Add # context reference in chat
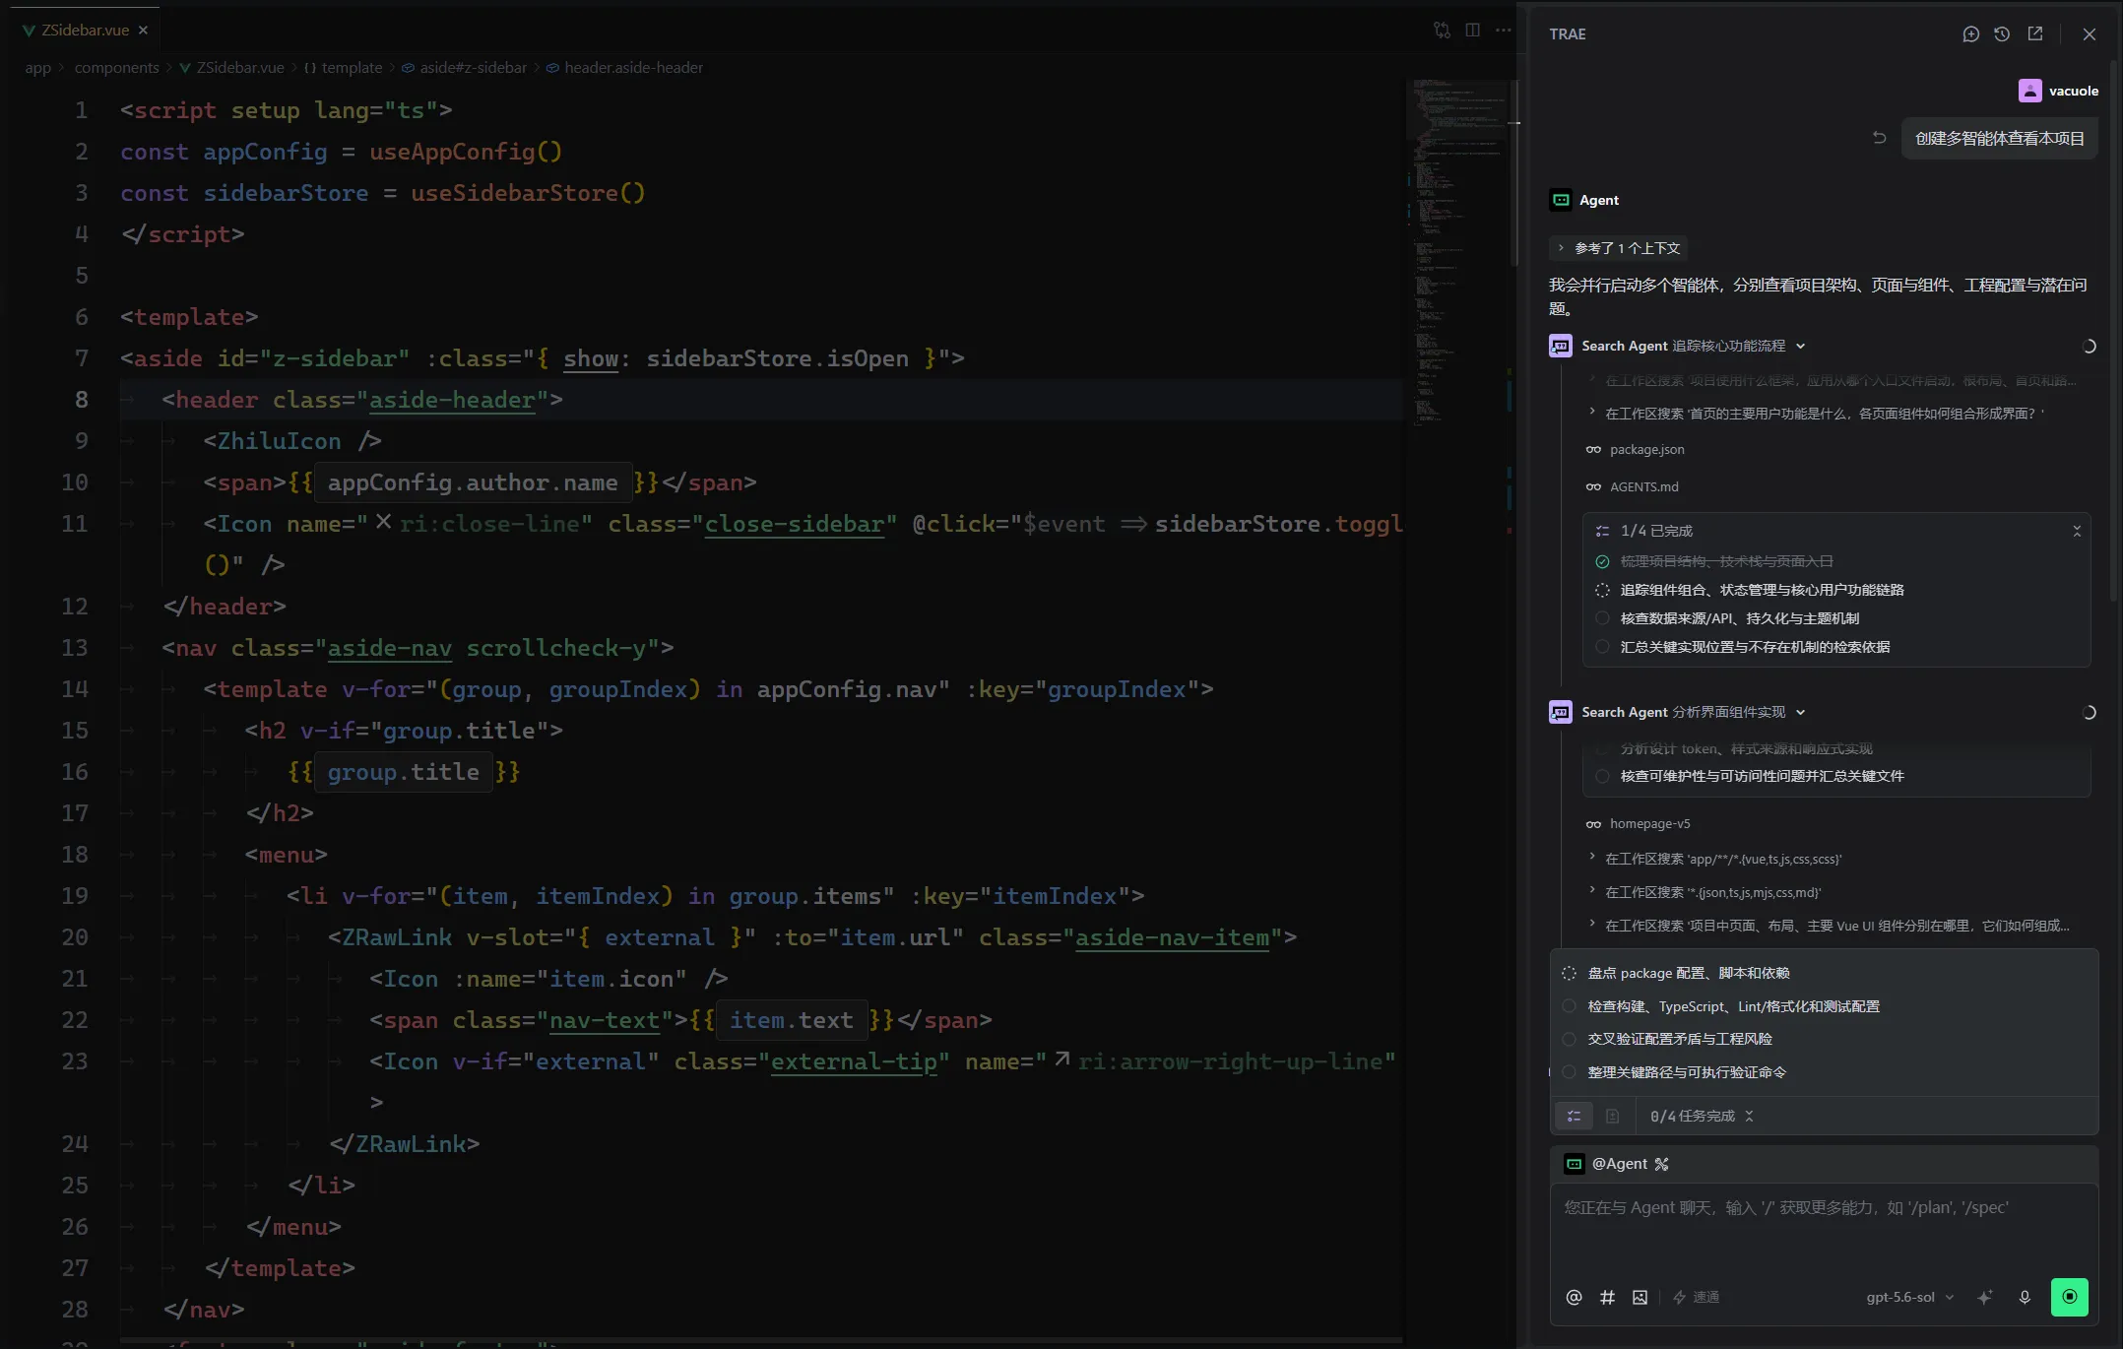 (1607, 1297)
